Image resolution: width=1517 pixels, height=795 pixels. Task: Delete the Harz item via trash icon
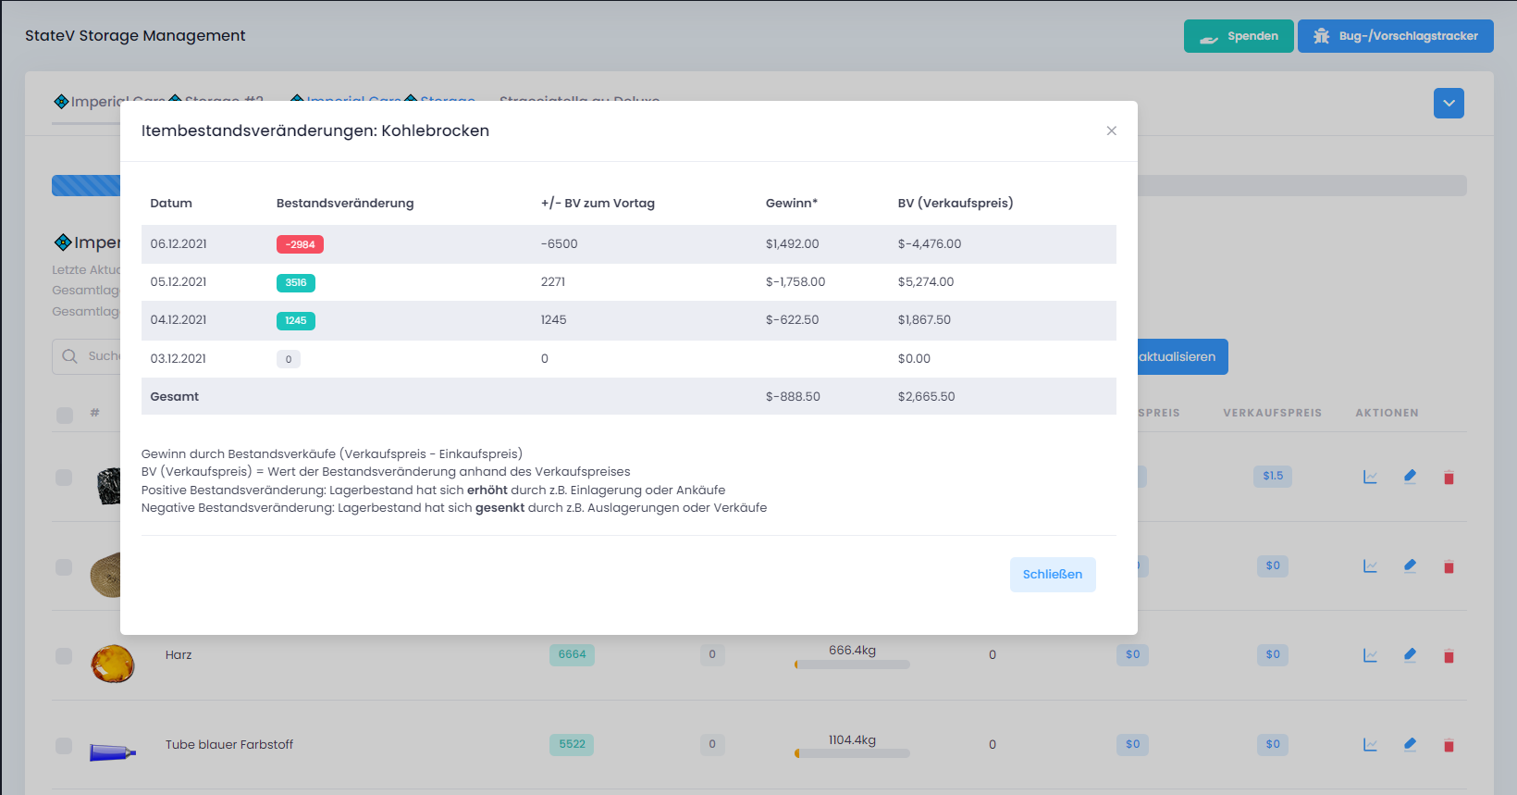1449,656
